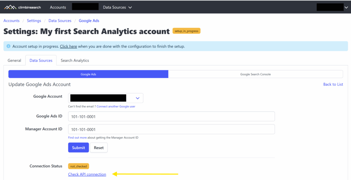
Task: Click the setup_in_progress badge
Action: tap(186, 31)
